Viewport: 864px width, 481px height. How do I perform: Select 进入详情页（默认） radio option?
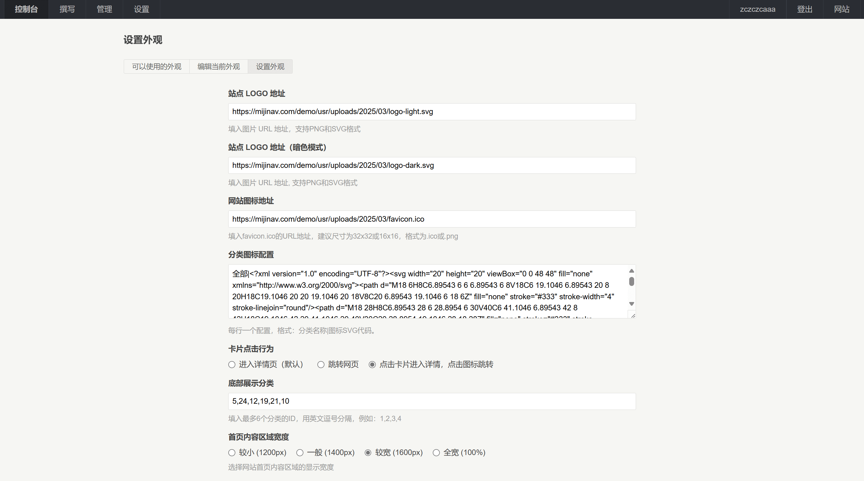click(232, 365)
